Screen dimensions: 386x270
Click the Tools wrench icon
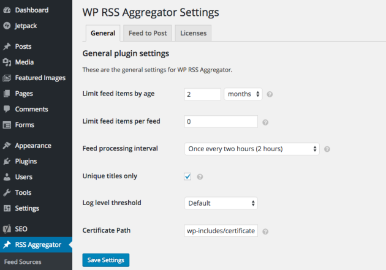tap(7, 192)
